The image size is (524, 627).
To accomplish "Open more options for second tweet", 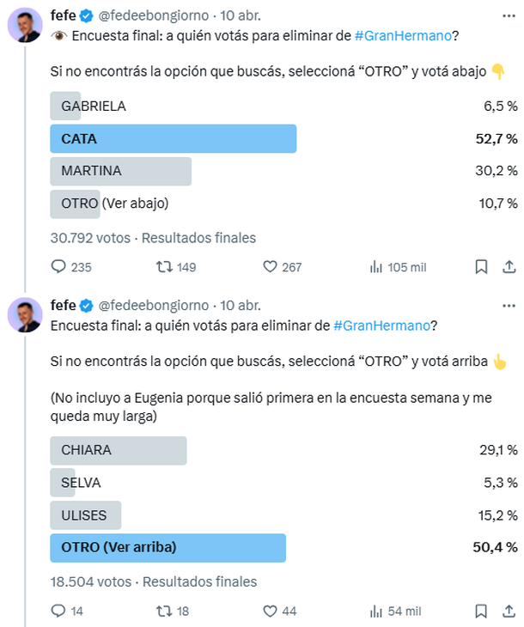I will 508,305.
